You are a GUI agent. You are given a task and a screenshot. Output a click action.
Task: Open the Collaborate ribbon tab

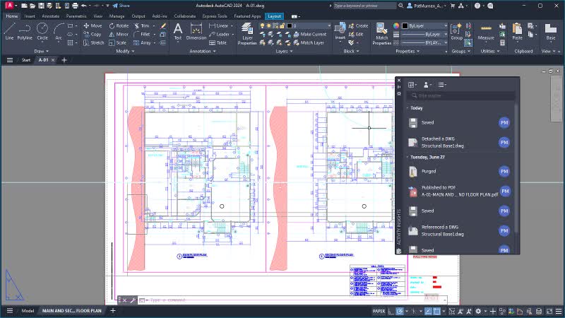click(184, 16)
